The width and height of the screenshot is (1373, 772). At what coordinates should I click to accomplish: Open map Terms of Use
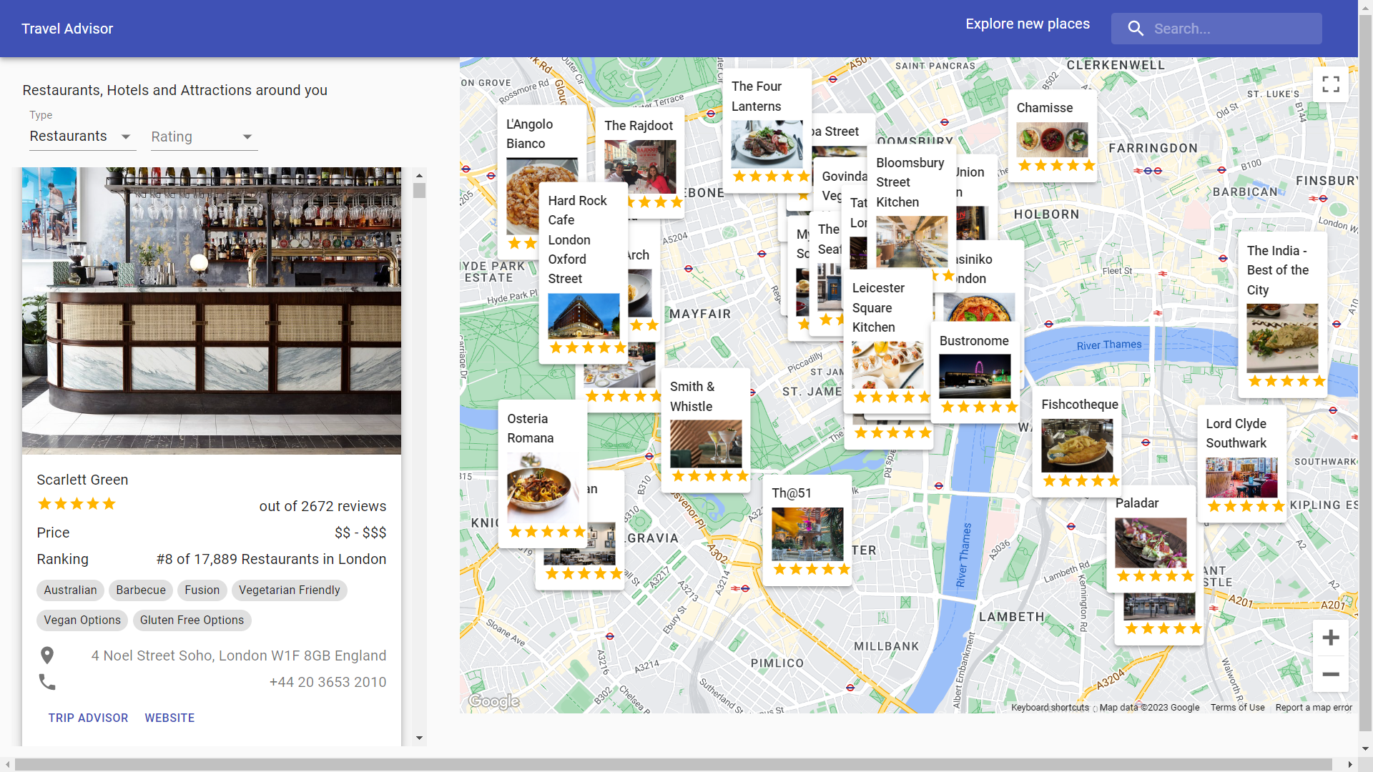tap(1237, 708)
